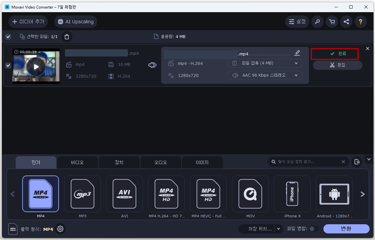This screenshot has width=375, height=240.
Task: Remove the file with the row X button
Action: click(367, 49)
